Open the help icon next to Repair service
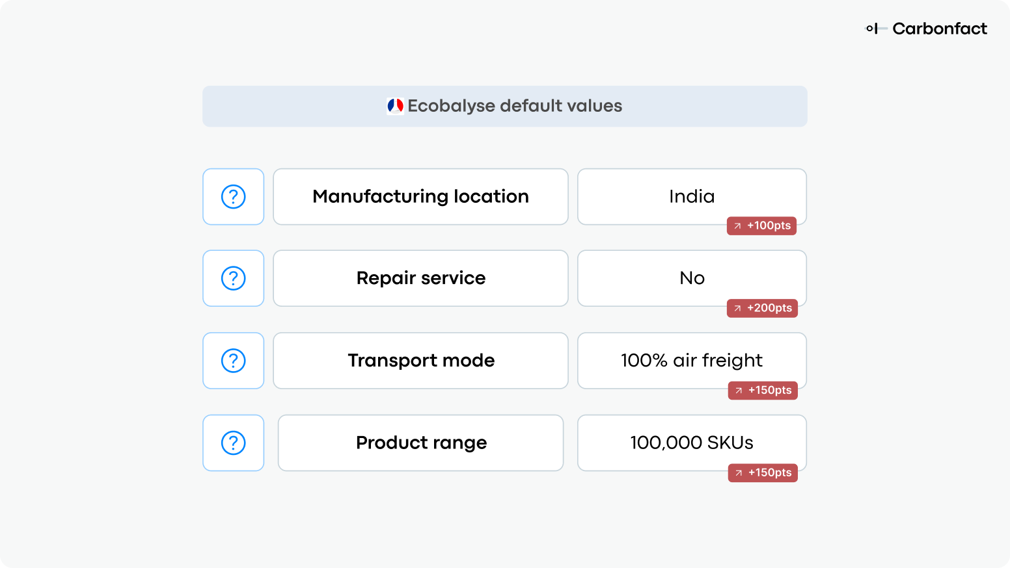The image size is (1010, 568). click(x=233, y=278)
